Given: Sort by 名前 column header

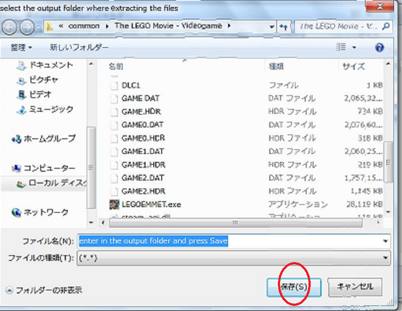Looking at the screenshot, I should pyautogui.click(x=116, y=67).
